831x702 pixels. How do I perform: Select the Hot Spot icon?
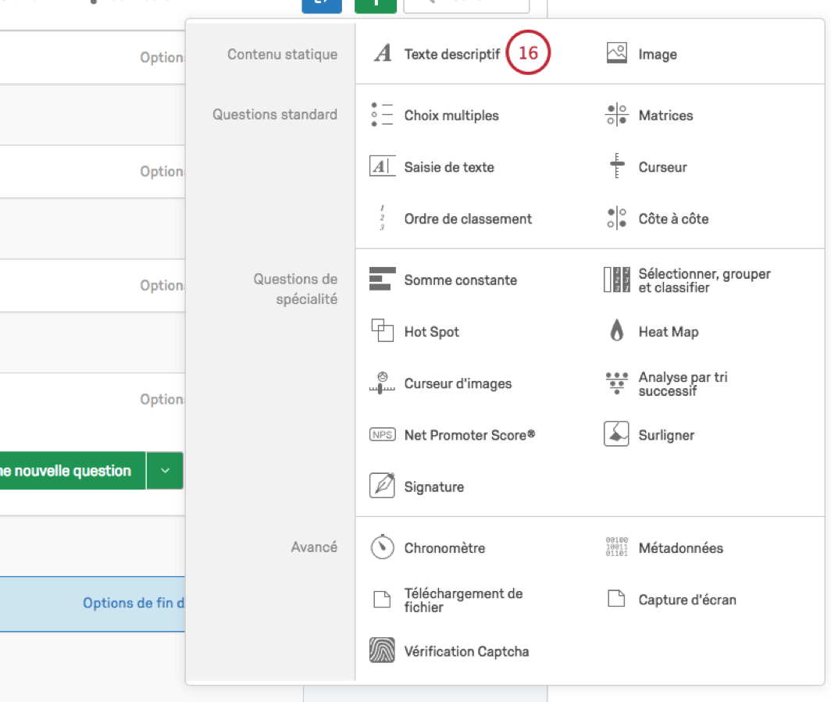[x=382, y=330]
